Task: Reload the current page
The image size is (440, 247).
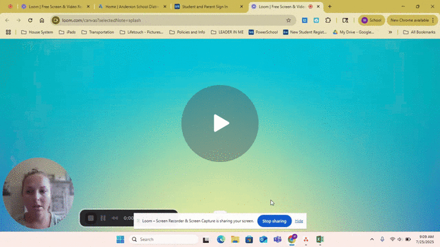Action: coord(30,20)
